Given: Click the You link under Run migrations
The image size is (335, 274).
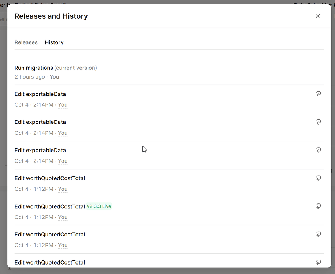Looking at the screenshot, I should click(x=54, y=77).
